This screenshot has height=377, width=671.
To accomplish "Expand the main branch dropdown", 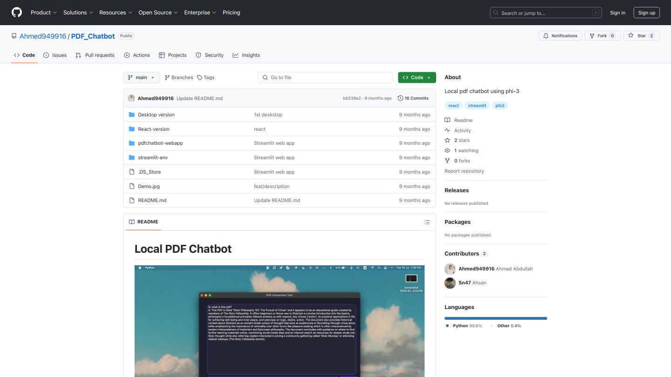I will (141, 78).
